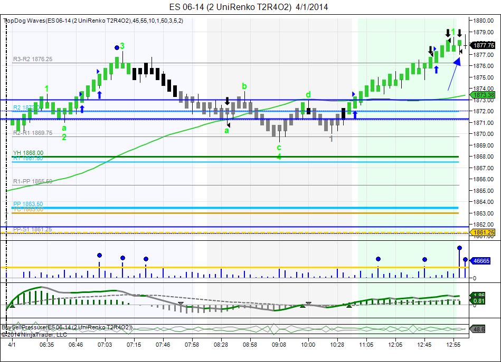
Task: Click the 12:05 time axis label
Action: point(395,345)
